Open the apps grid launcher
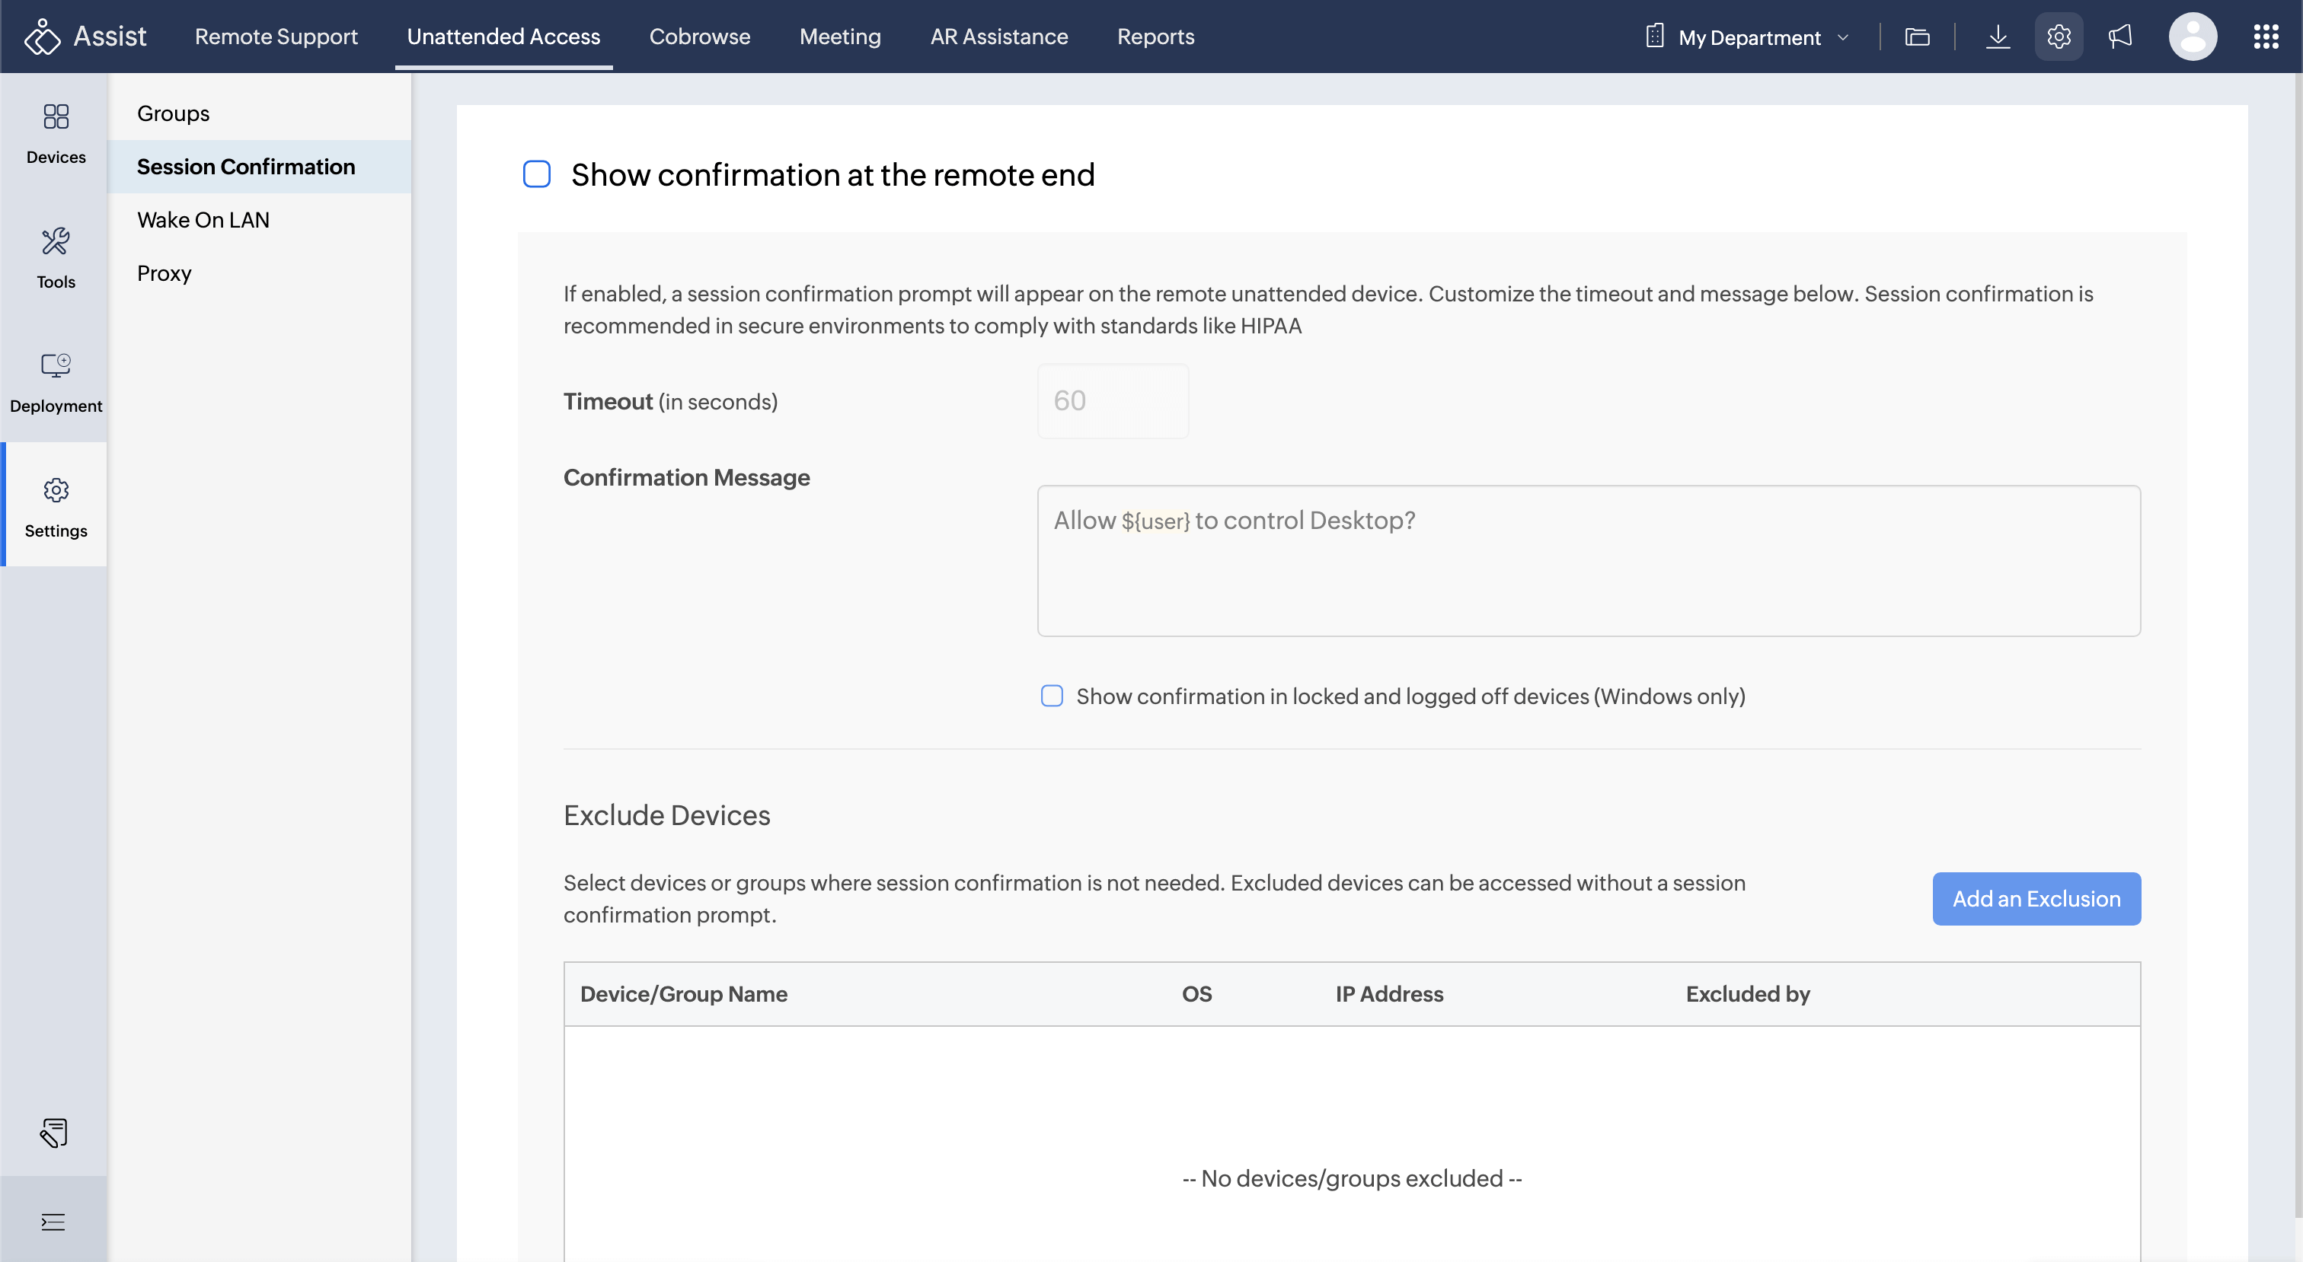This screenshot has height=1262, width=2303. pyautogui.click(x=2266, y=37)
